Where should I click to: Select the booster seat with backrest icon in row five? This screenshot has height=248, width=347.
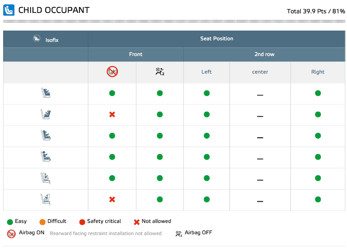[45, 178]
